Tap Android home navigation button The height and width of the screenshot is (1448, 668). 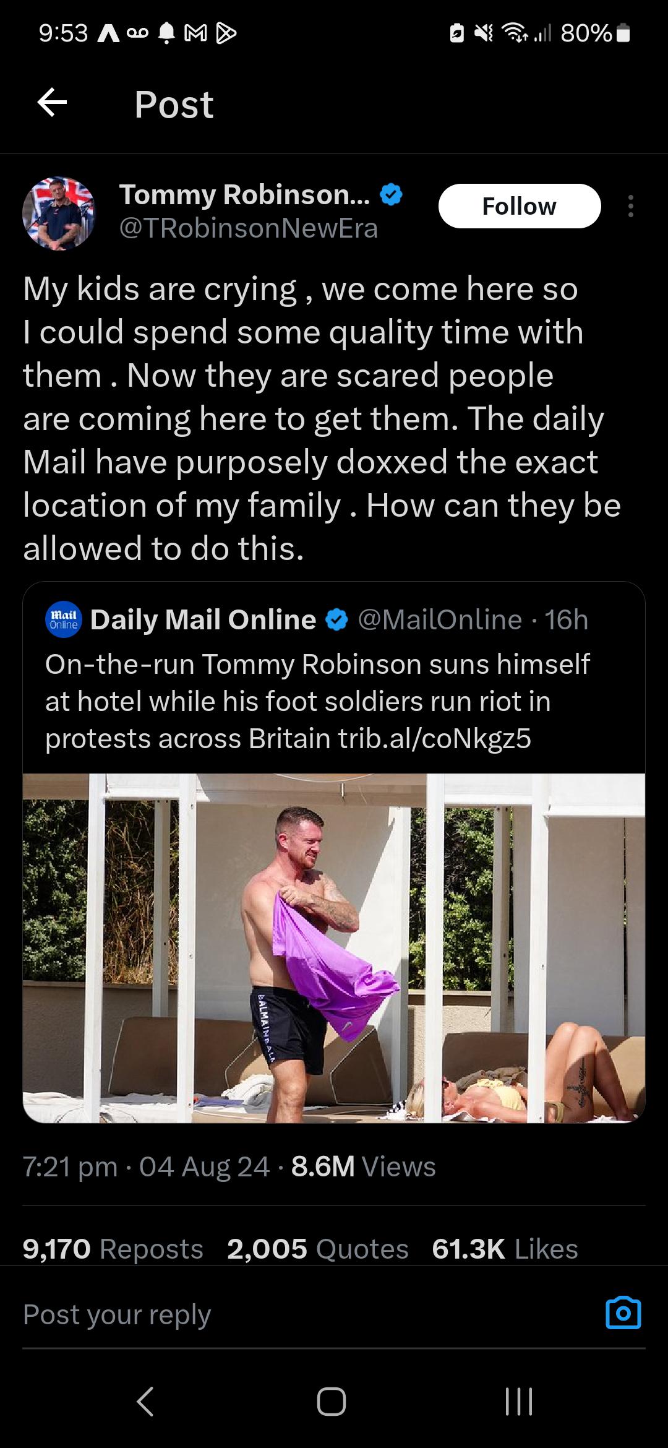332,1401
